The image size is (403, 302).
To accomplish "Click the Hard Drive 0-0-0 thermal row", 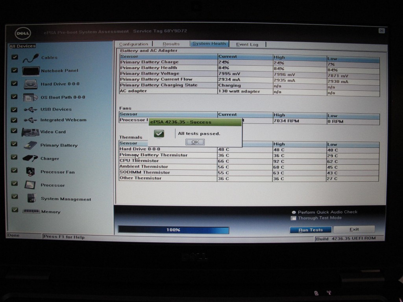I will pos(249,149).
